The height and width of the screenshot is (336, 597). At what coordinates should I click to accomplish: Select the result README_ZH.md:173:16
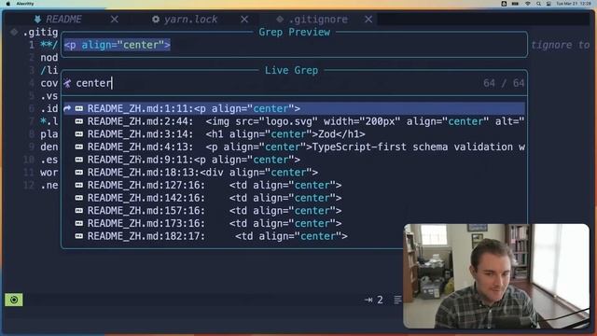[294, 224]
